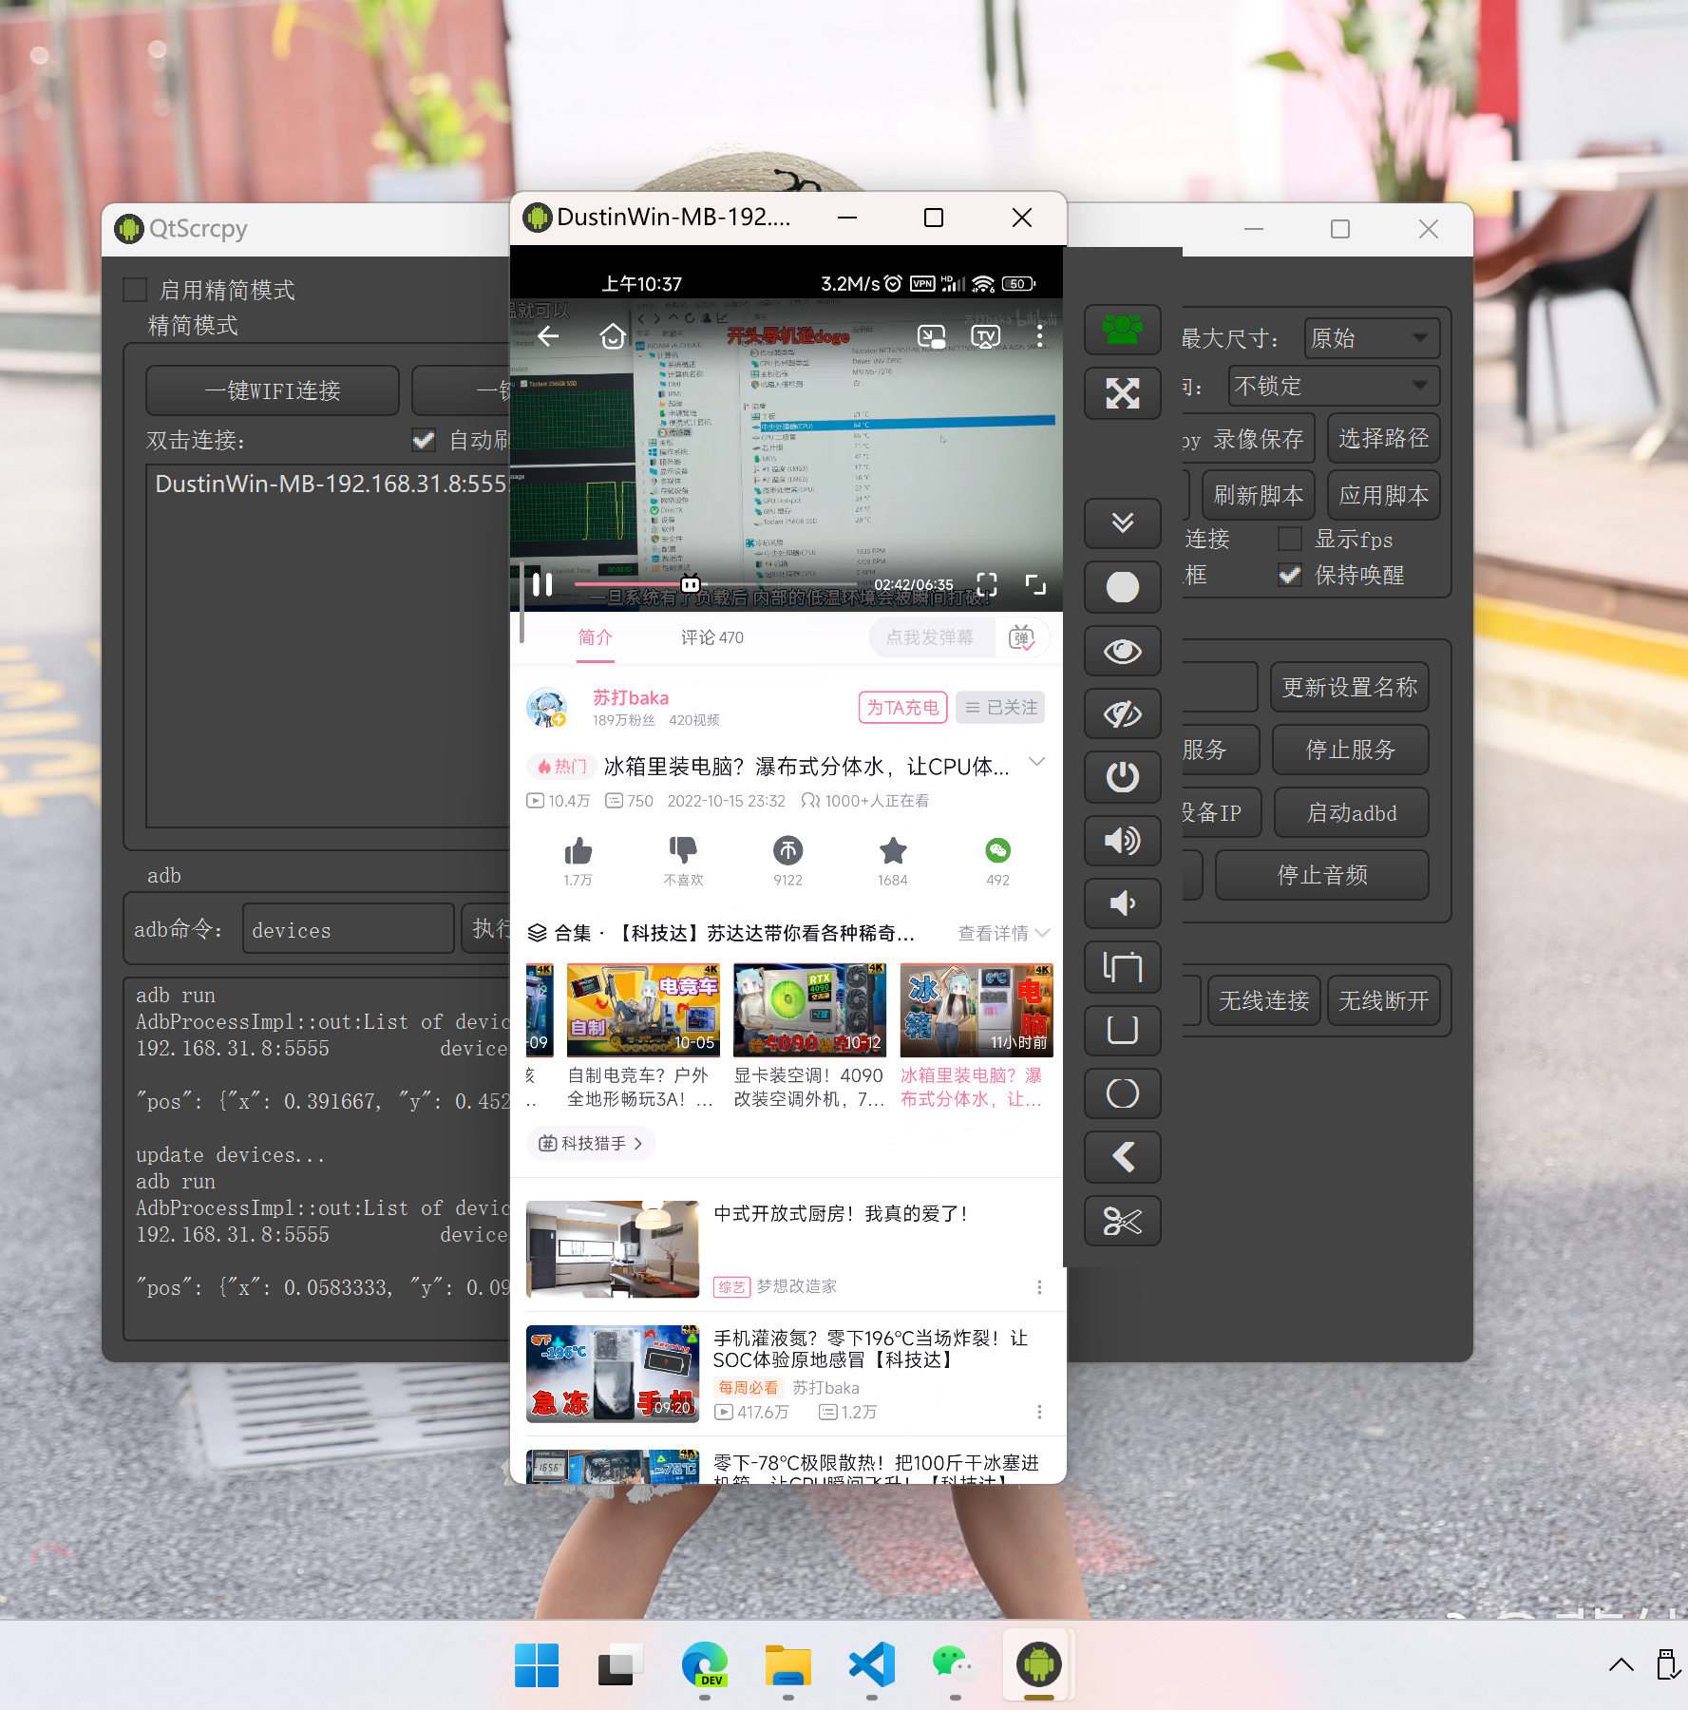
Task: Open the group control panel
Action: (x=1123, y=330)
